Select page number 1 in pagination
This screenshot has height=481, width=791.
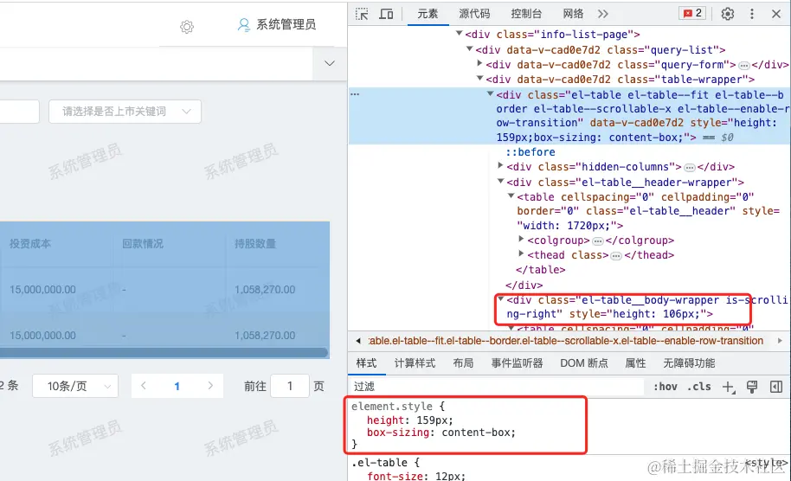pos(177,386)
